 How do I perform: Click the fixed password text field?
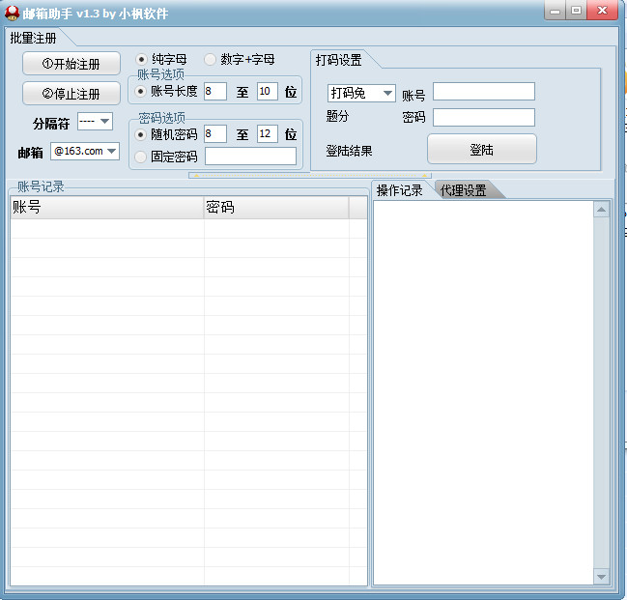[x=250, y=157]
